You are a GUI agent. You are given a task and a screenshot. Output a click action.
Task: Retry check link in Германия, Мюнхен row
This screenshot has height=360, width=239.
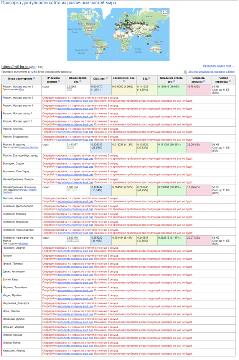[x=75, y=217]
